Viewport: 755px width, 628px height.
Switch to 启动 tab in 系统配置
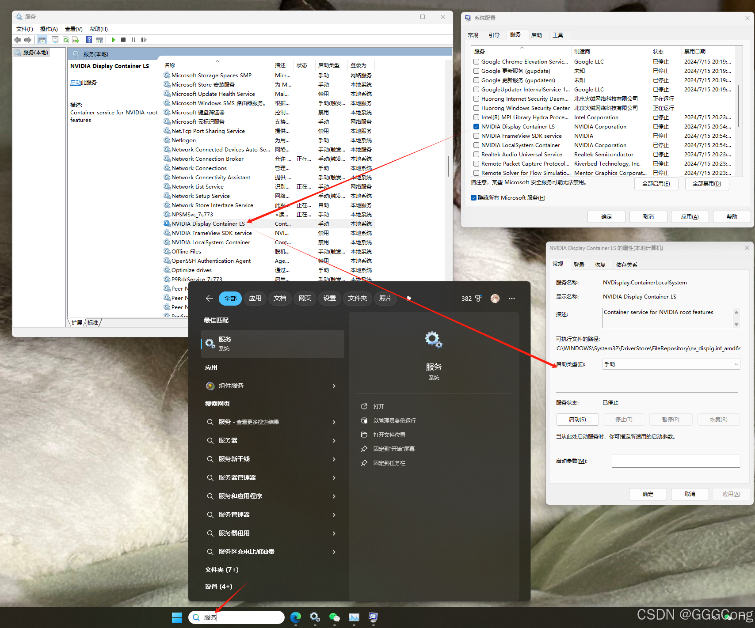[537, 35]
